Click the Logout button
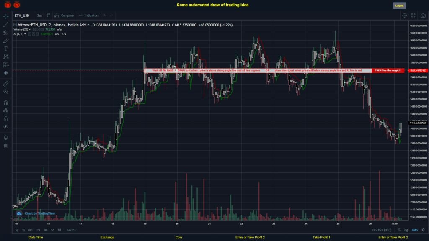The height and width of the screenshot is (241, 429). (x=399, y=5)
